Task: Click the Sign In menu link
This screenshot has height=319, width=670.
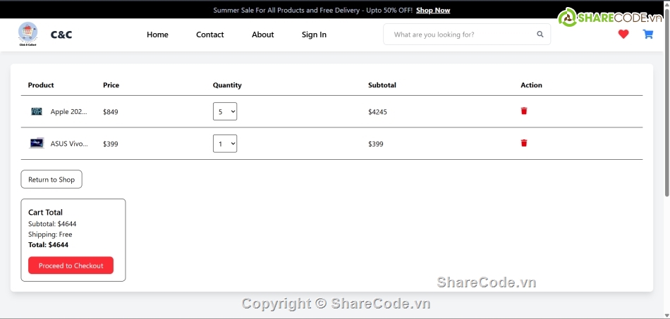Action: click(314, 35)
